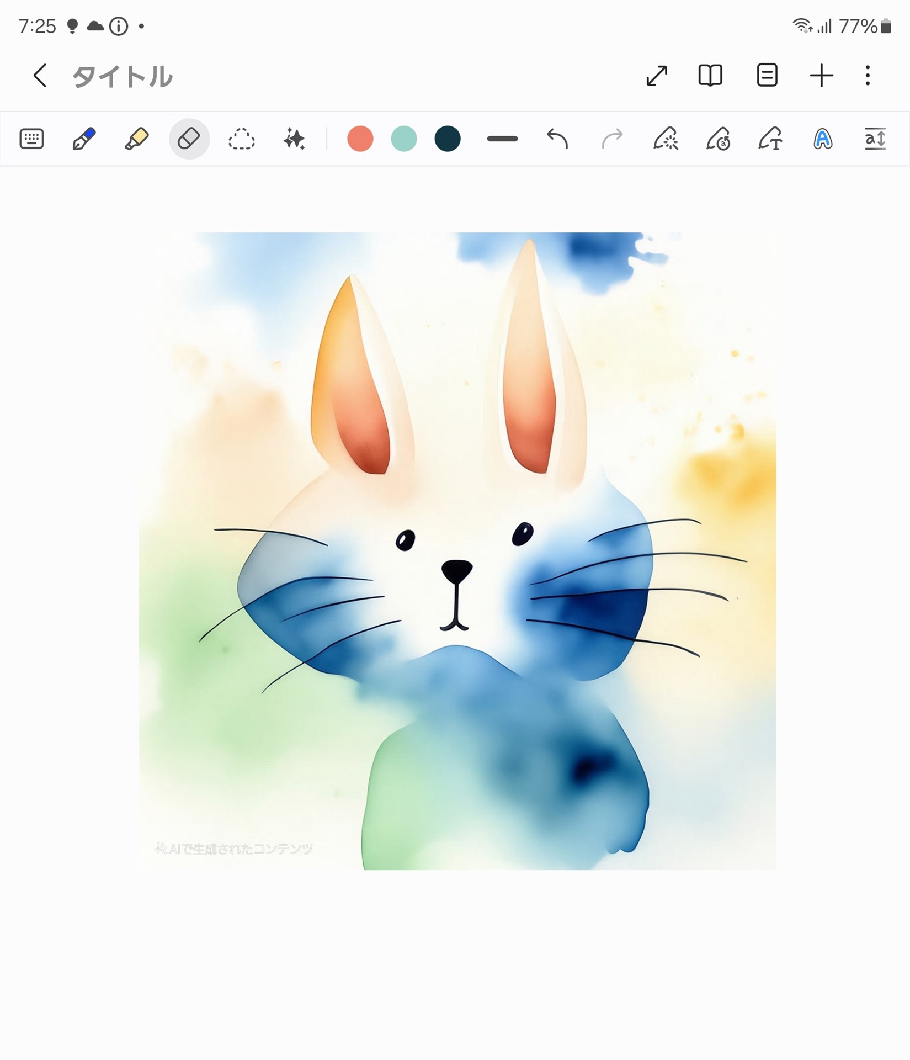910x1060 pixels.
Task: Open the AI sparkle generation tool
Action: coord(294,140)
